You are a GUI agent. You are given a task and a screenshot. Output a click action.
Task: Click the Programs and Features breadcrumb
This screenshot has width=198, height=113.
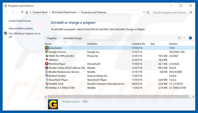tap(93, 12)
